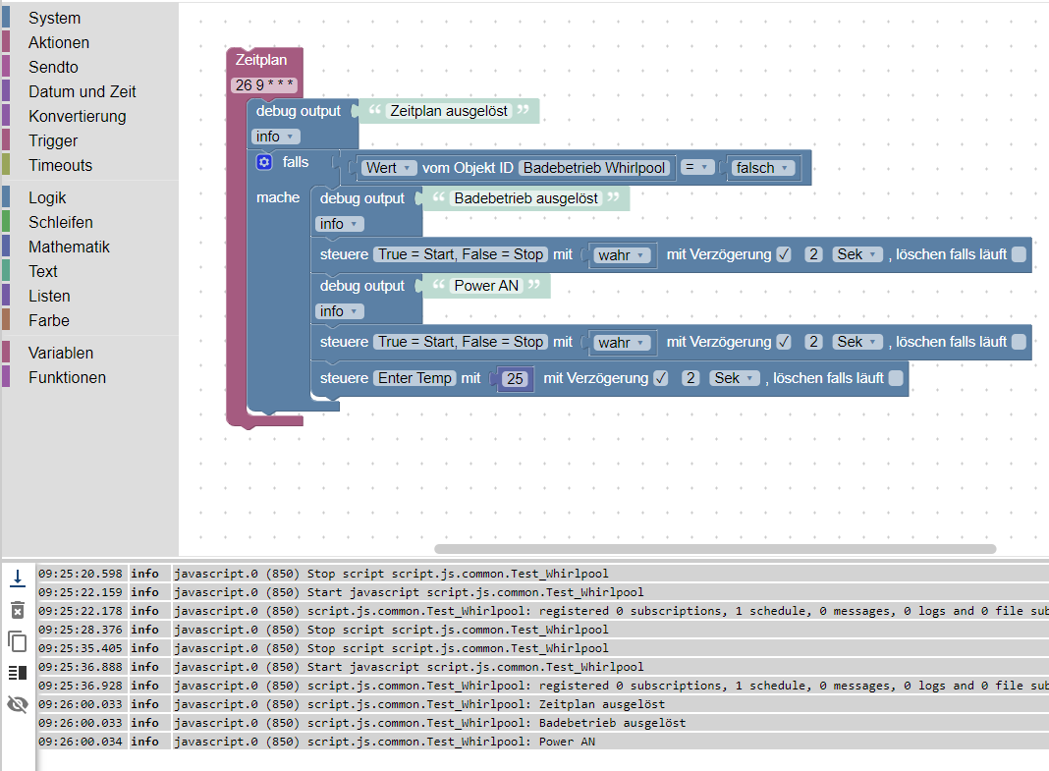Screen dimensions: 1049x771
Task: Uncheck mit Verzögerung in row below Power AN
Action: point(784,343)
